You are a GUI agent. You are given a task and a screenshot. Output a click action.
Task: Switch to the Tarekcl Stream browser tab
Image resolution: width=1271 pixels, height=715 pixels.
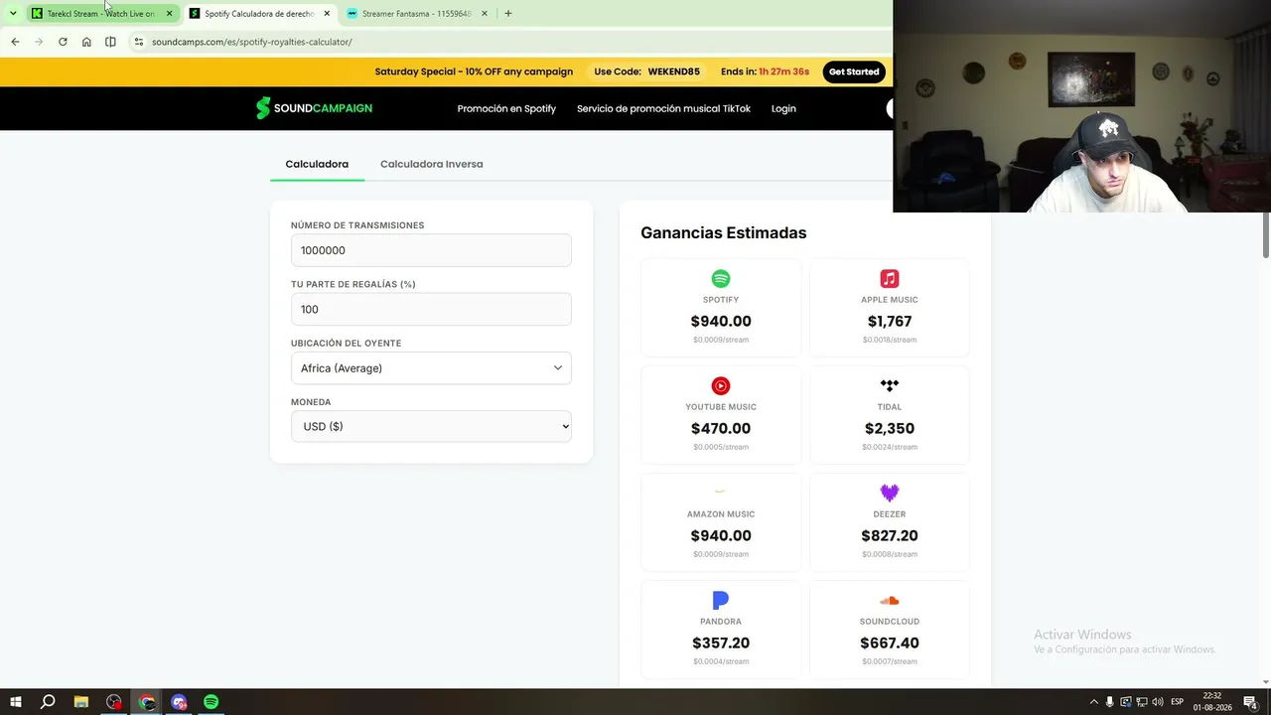pyautogui.click(x=103, y=14)
